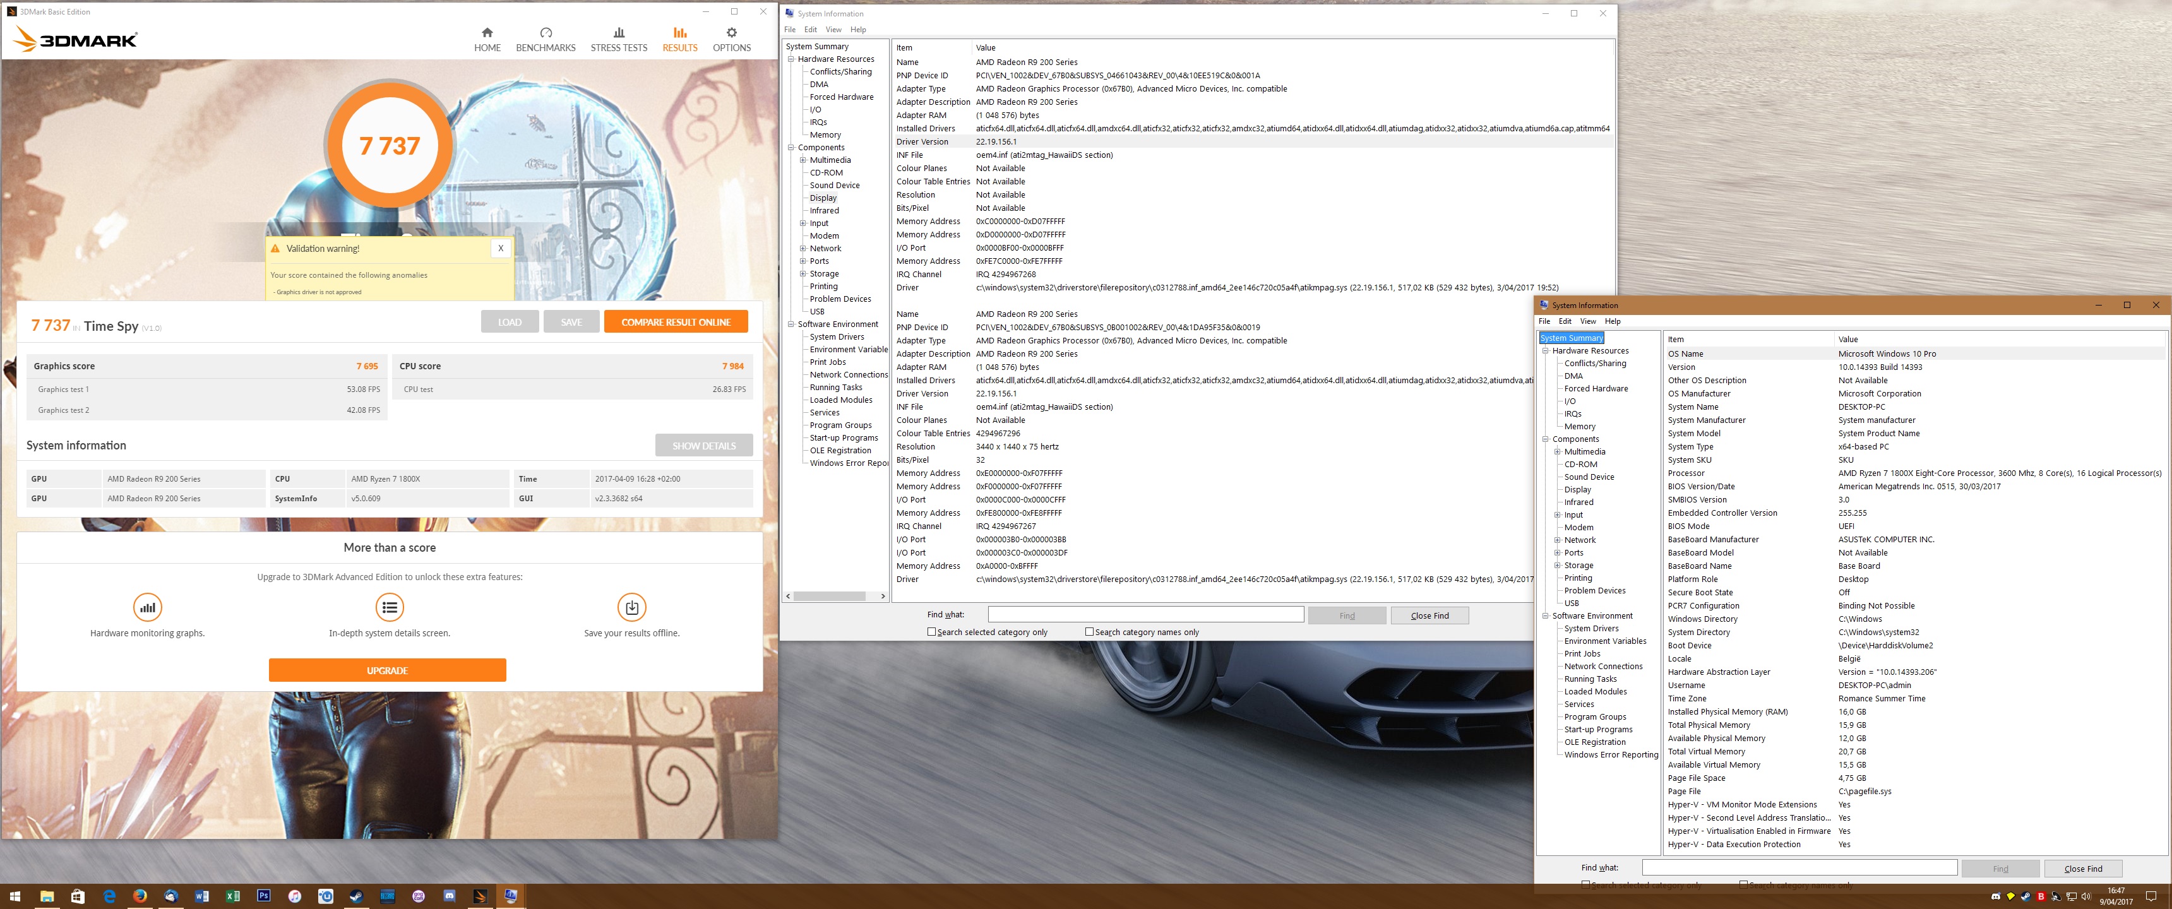Open Discord from the taskbar

450,896
